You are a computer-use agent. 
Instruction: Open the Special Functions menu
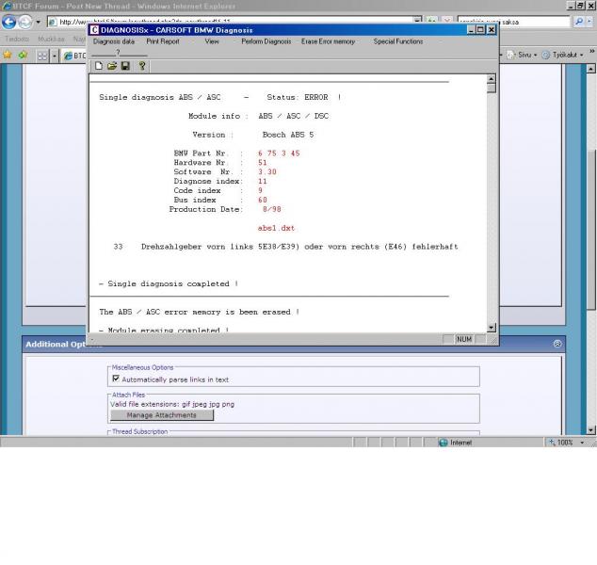397,41
